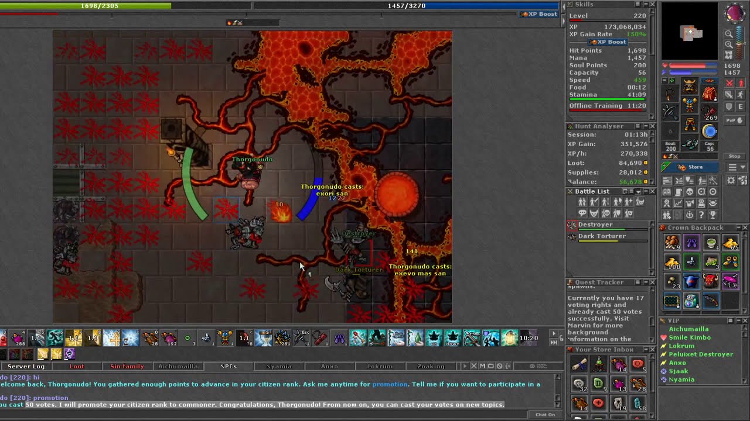Open the Sin family chat tab
This screenshot has height=421, width=750.
[x=127, y=366]
